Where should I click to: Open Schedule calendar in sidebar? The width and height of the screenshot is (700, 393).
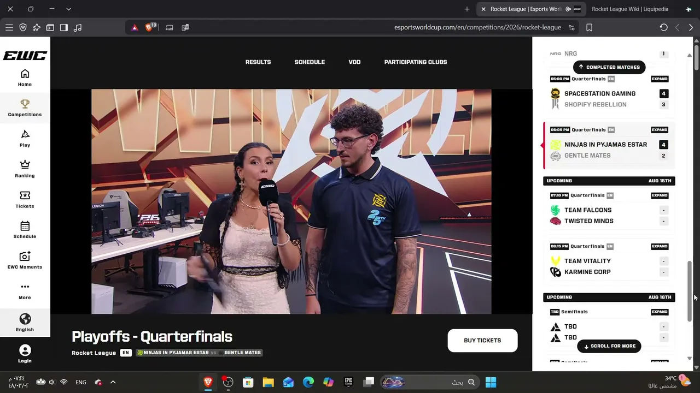25,230
